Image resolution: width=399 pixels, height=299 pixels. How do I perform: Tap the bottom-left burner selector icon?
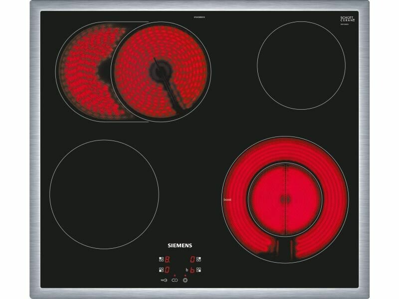click(161, 270)
